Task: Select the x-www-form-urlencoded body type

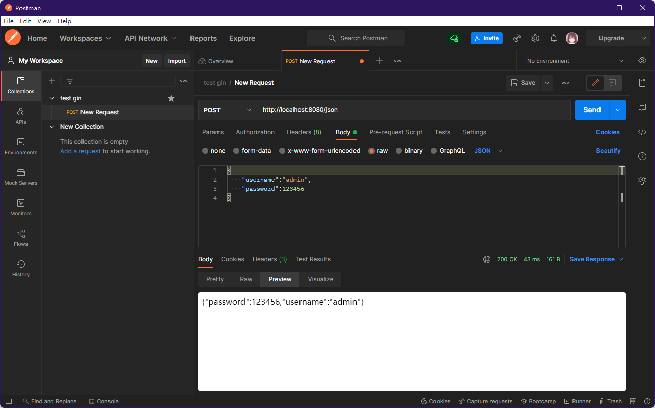Action: click(319, 151)
